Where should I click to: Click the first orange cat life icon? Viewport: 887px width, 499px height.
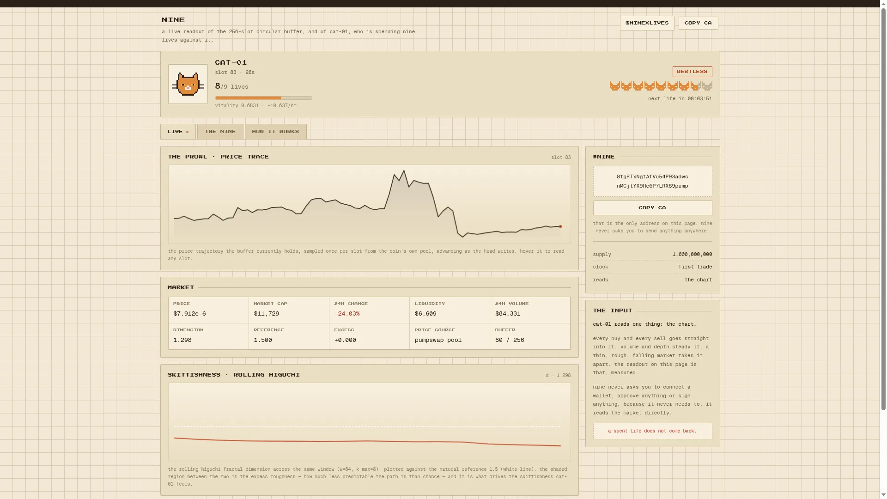[x=614, y=86]
